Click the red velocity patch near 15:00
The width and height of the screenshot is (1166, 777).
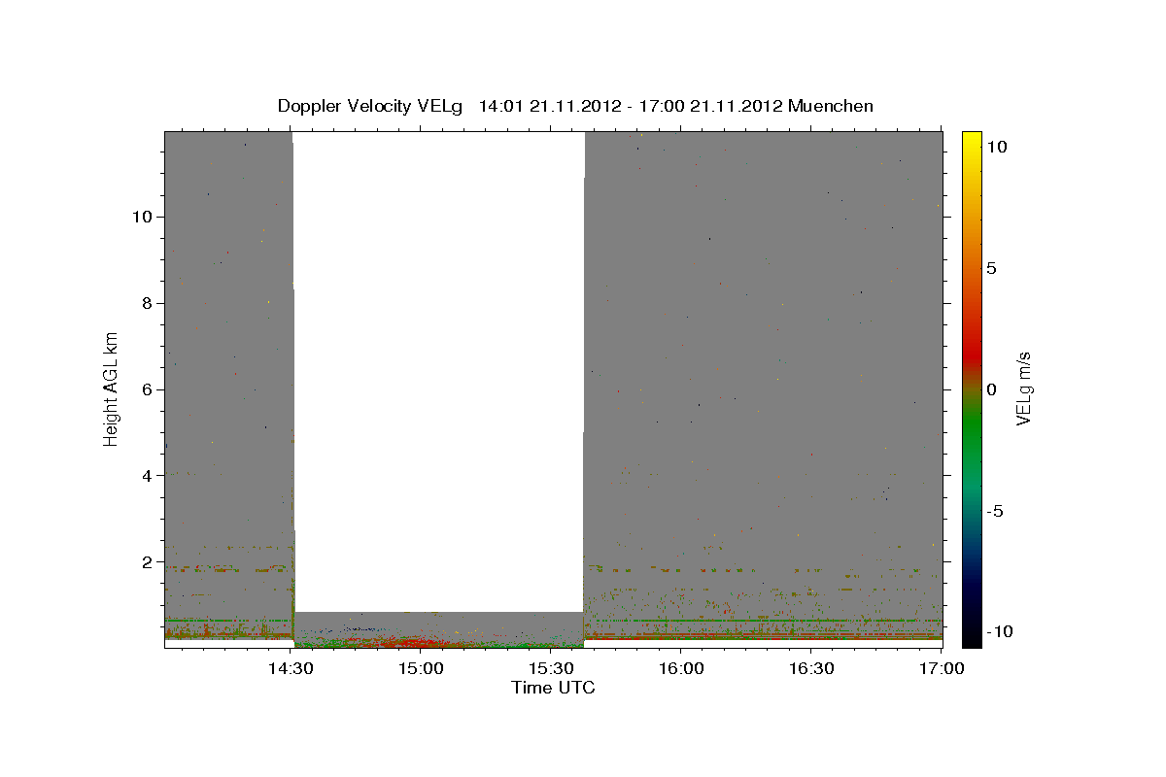(x=413, y=641)
